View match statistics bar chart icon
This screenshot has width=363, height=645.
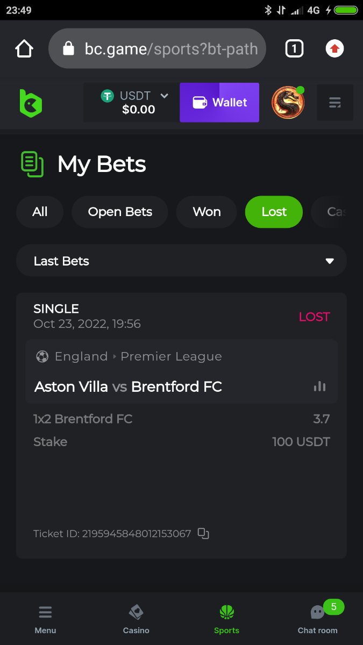[320, 386]
